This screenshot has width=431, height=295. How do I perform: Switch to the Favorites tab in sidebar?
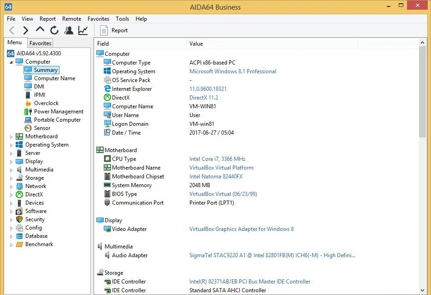click(x=40, y=43)
